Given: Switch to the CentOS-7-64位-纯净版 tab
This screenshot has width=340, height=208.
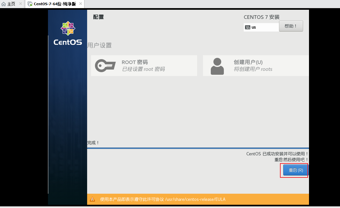Looking at the screenshot, I should click(55, 4).
